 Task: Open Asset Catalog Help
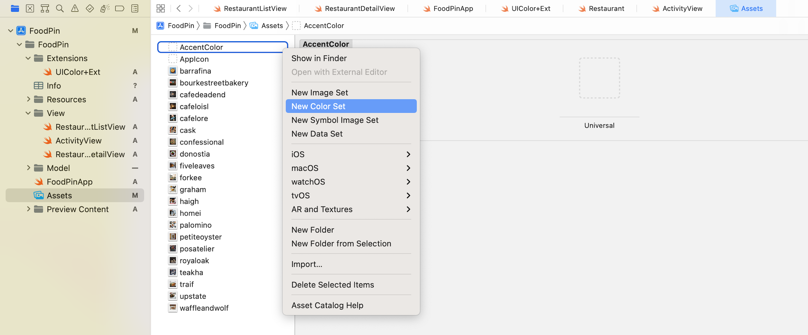coord(327,306)
